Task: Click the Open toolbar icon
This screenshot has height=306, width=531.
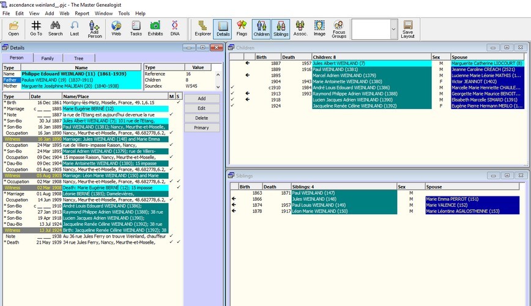Action: (13, 28)
